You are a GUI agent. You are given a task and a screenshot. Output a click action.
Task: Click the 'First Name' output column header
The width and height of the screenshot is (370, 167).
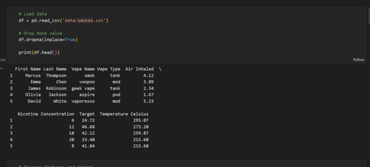click(28, 69)
